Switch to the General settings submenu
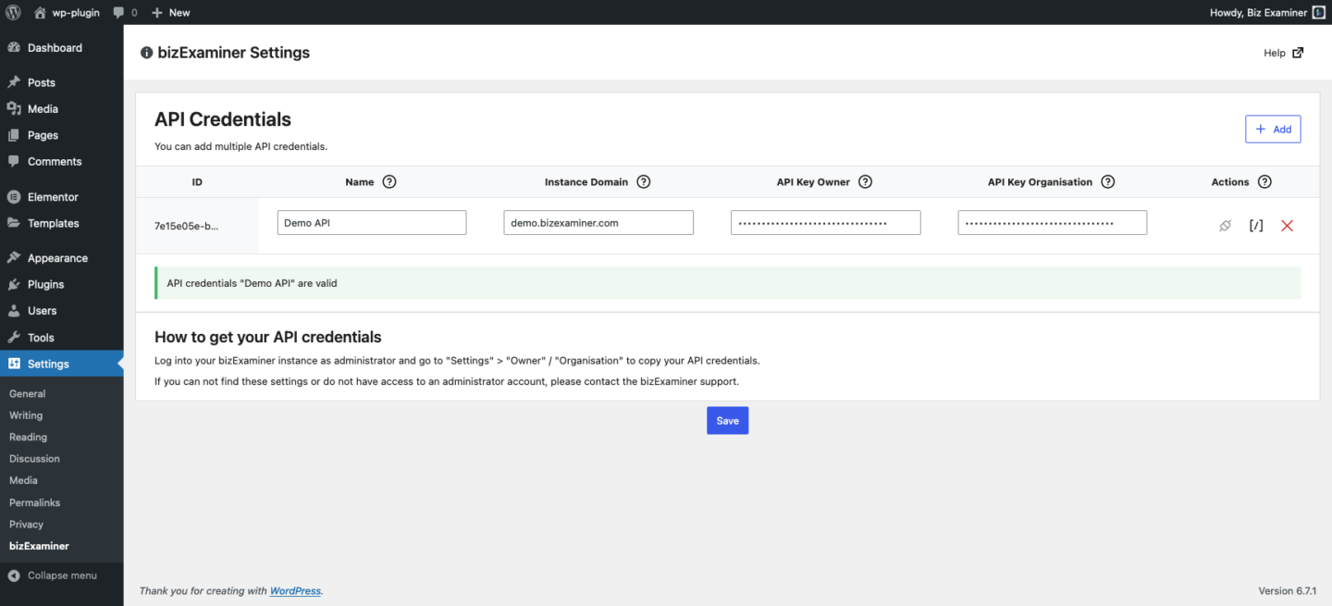Viewport: 1332px width, 606px height. (x=28, y=392)
